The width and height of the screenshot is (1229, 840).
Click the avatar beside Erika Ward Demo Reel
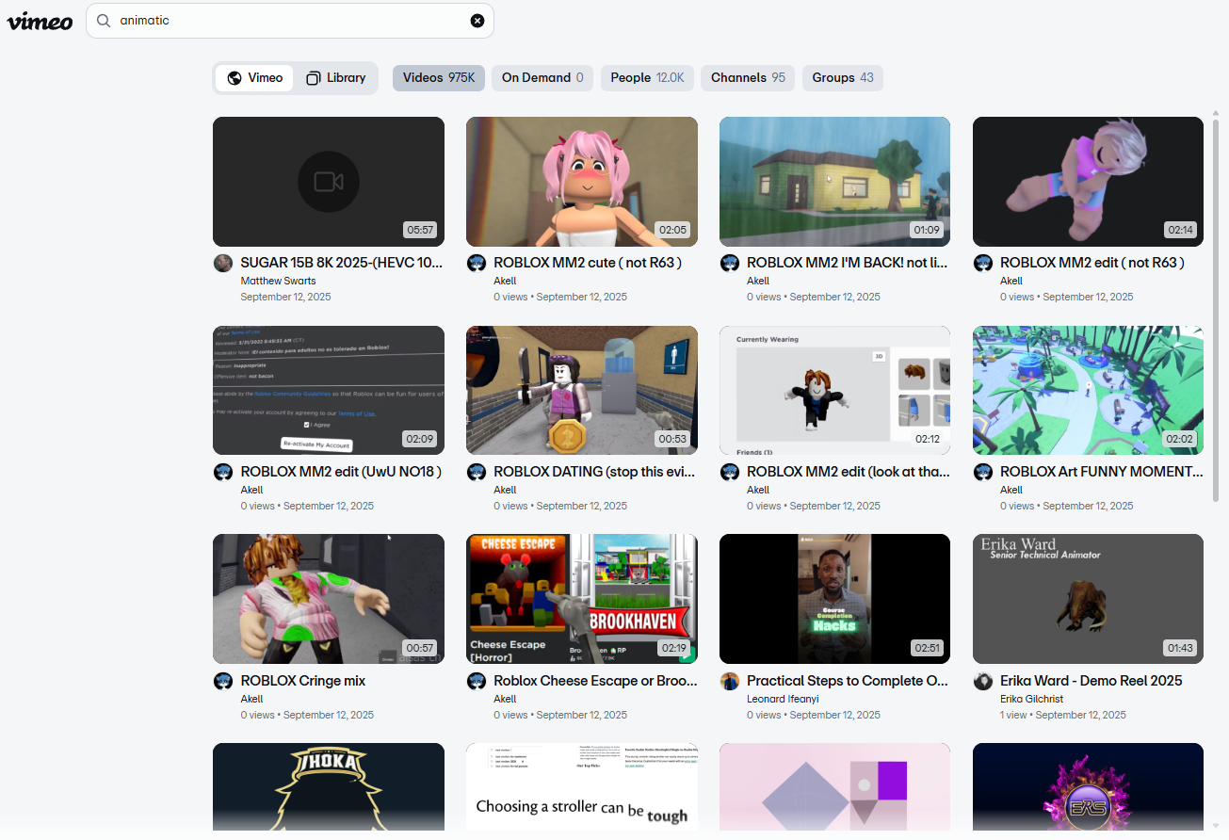(x=983, y=681)
